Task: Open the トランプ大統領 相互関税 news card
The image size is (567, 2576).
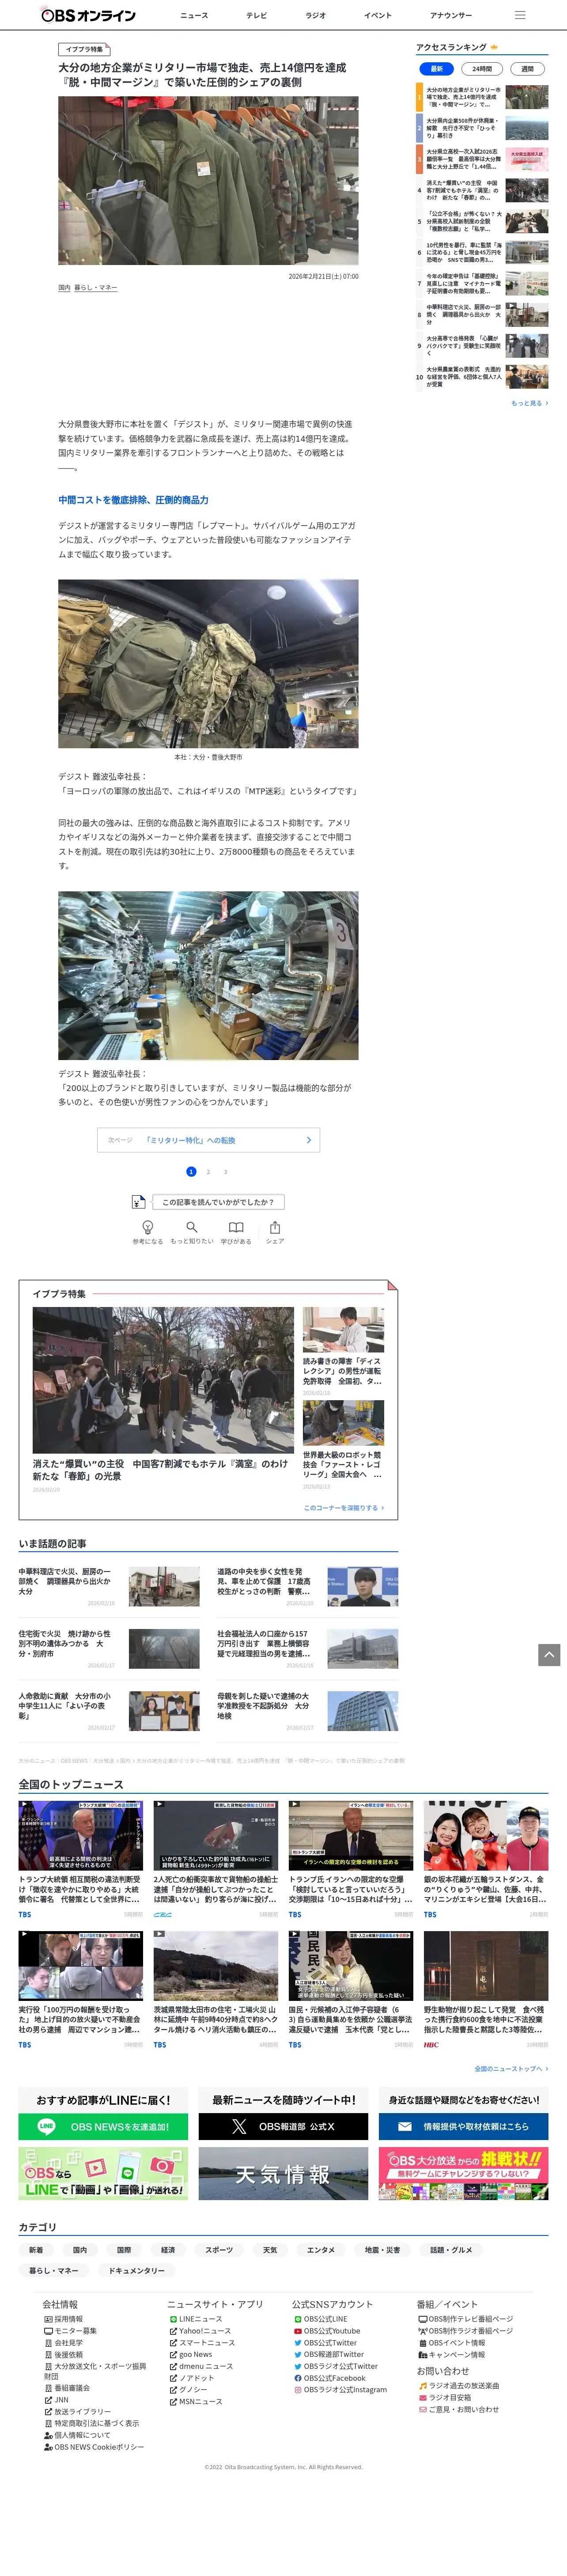Action: [81, 1859]
